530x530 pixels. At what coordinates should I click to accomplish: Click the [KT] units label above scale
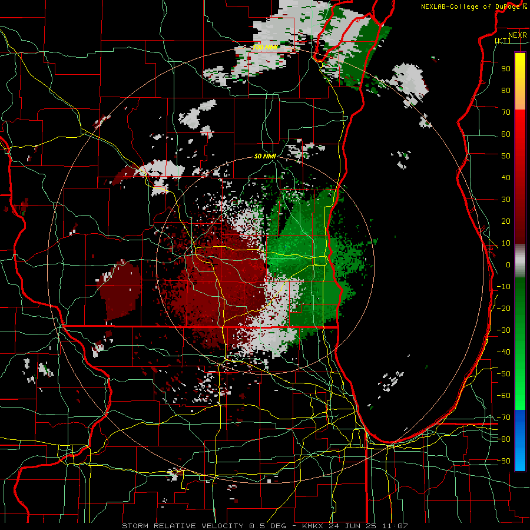503,41
